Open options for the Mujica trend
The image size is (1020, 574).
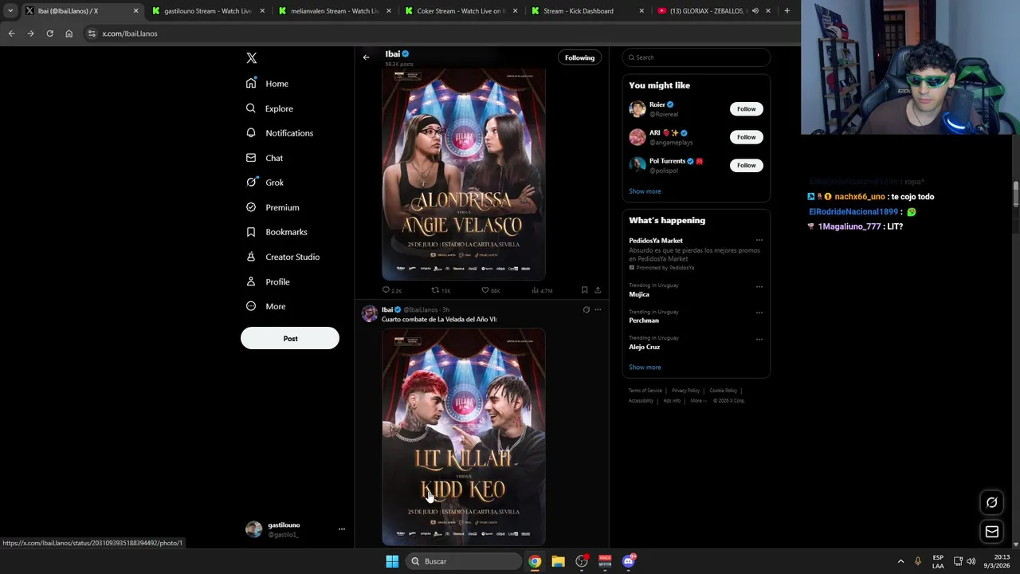pyautogui.click(x=759, y=286)
